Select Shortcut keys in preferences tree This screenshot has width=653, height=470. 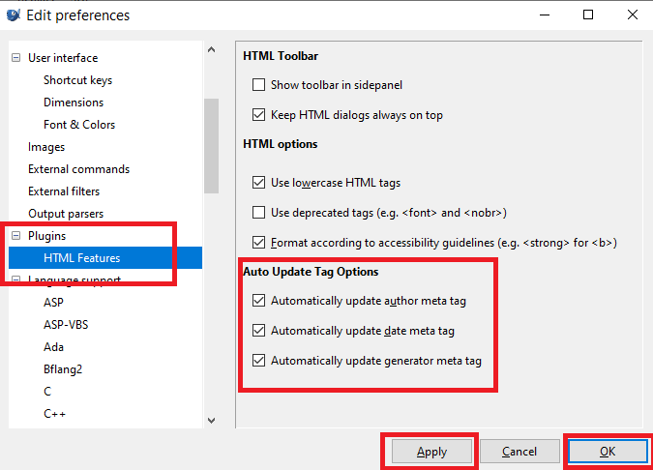click(77, 80)
